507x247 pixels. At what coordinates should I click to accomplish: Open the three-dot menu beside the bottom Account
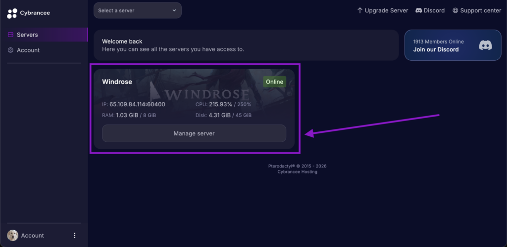[75, 236]
